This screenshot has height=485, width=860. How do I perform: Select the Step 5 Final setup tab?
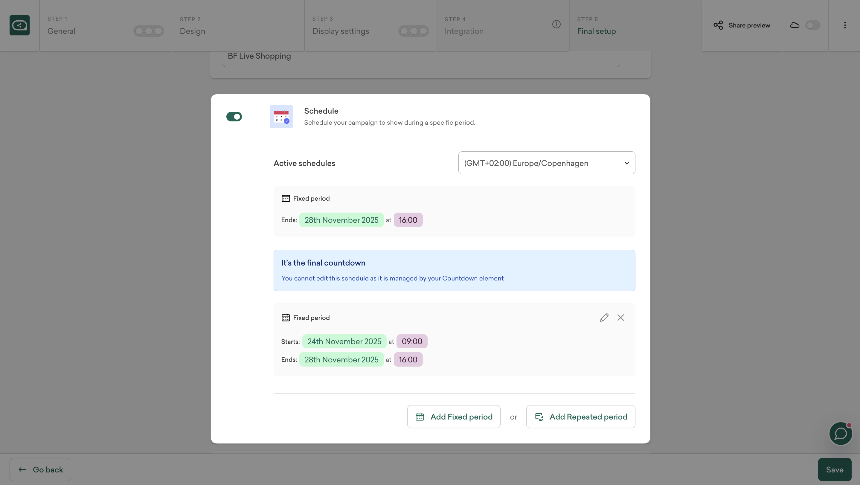pyautogui.click(x=635, y=25)
